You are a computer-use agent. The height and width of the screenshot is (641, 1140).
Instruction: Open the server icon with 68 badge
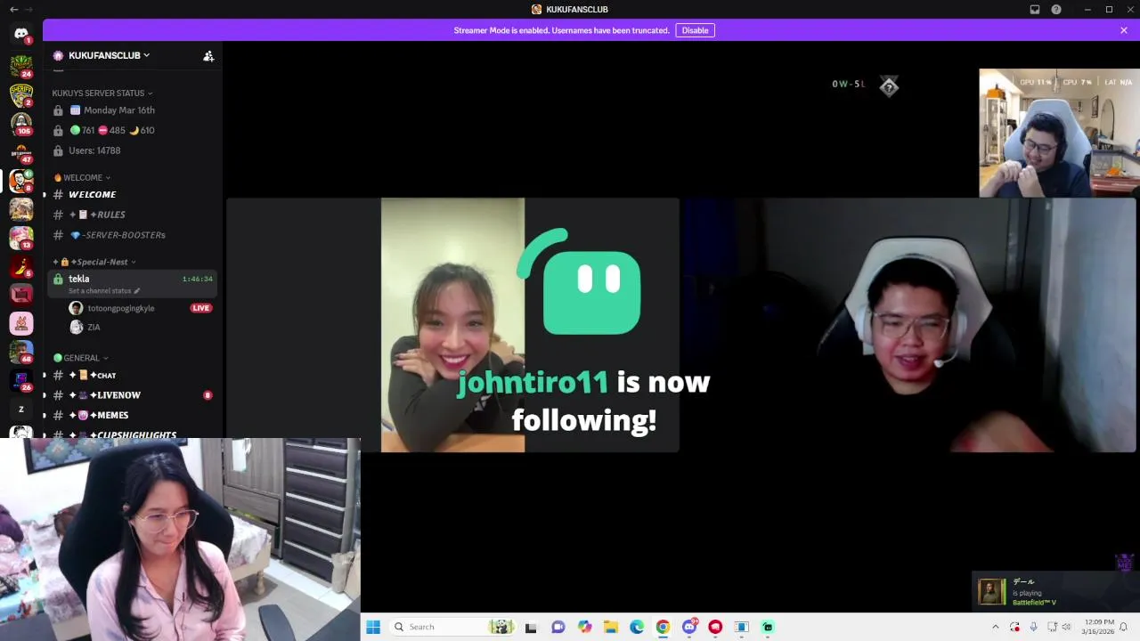click(21, 352)
